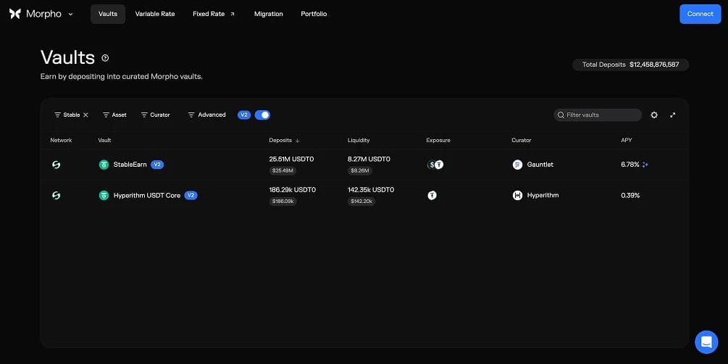Click the $186.09k deposits chip
728x364 pixels.
pos(283,202)
